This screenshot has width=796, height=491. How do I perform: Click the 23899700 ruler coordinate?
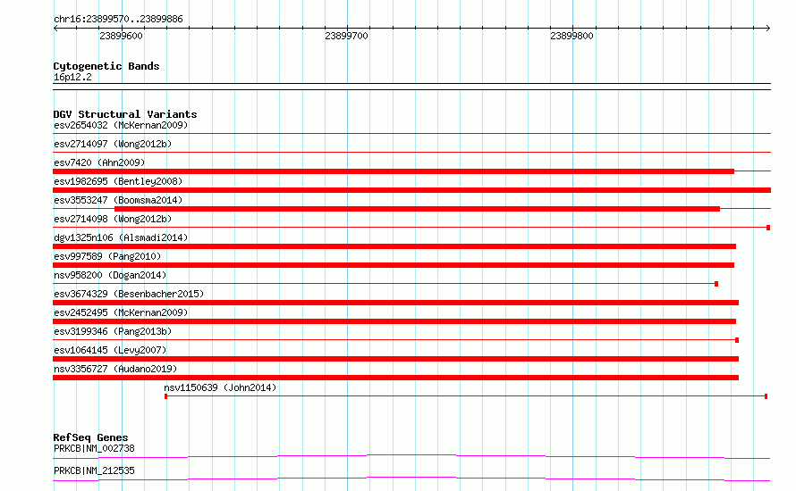tap(346, 36)
